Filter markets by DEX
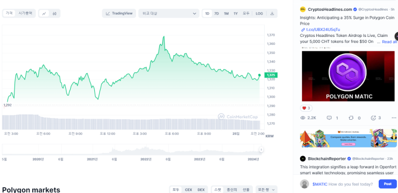Image resolution: width=398 pixels, height=193 pixels. (x=201, y=190)
